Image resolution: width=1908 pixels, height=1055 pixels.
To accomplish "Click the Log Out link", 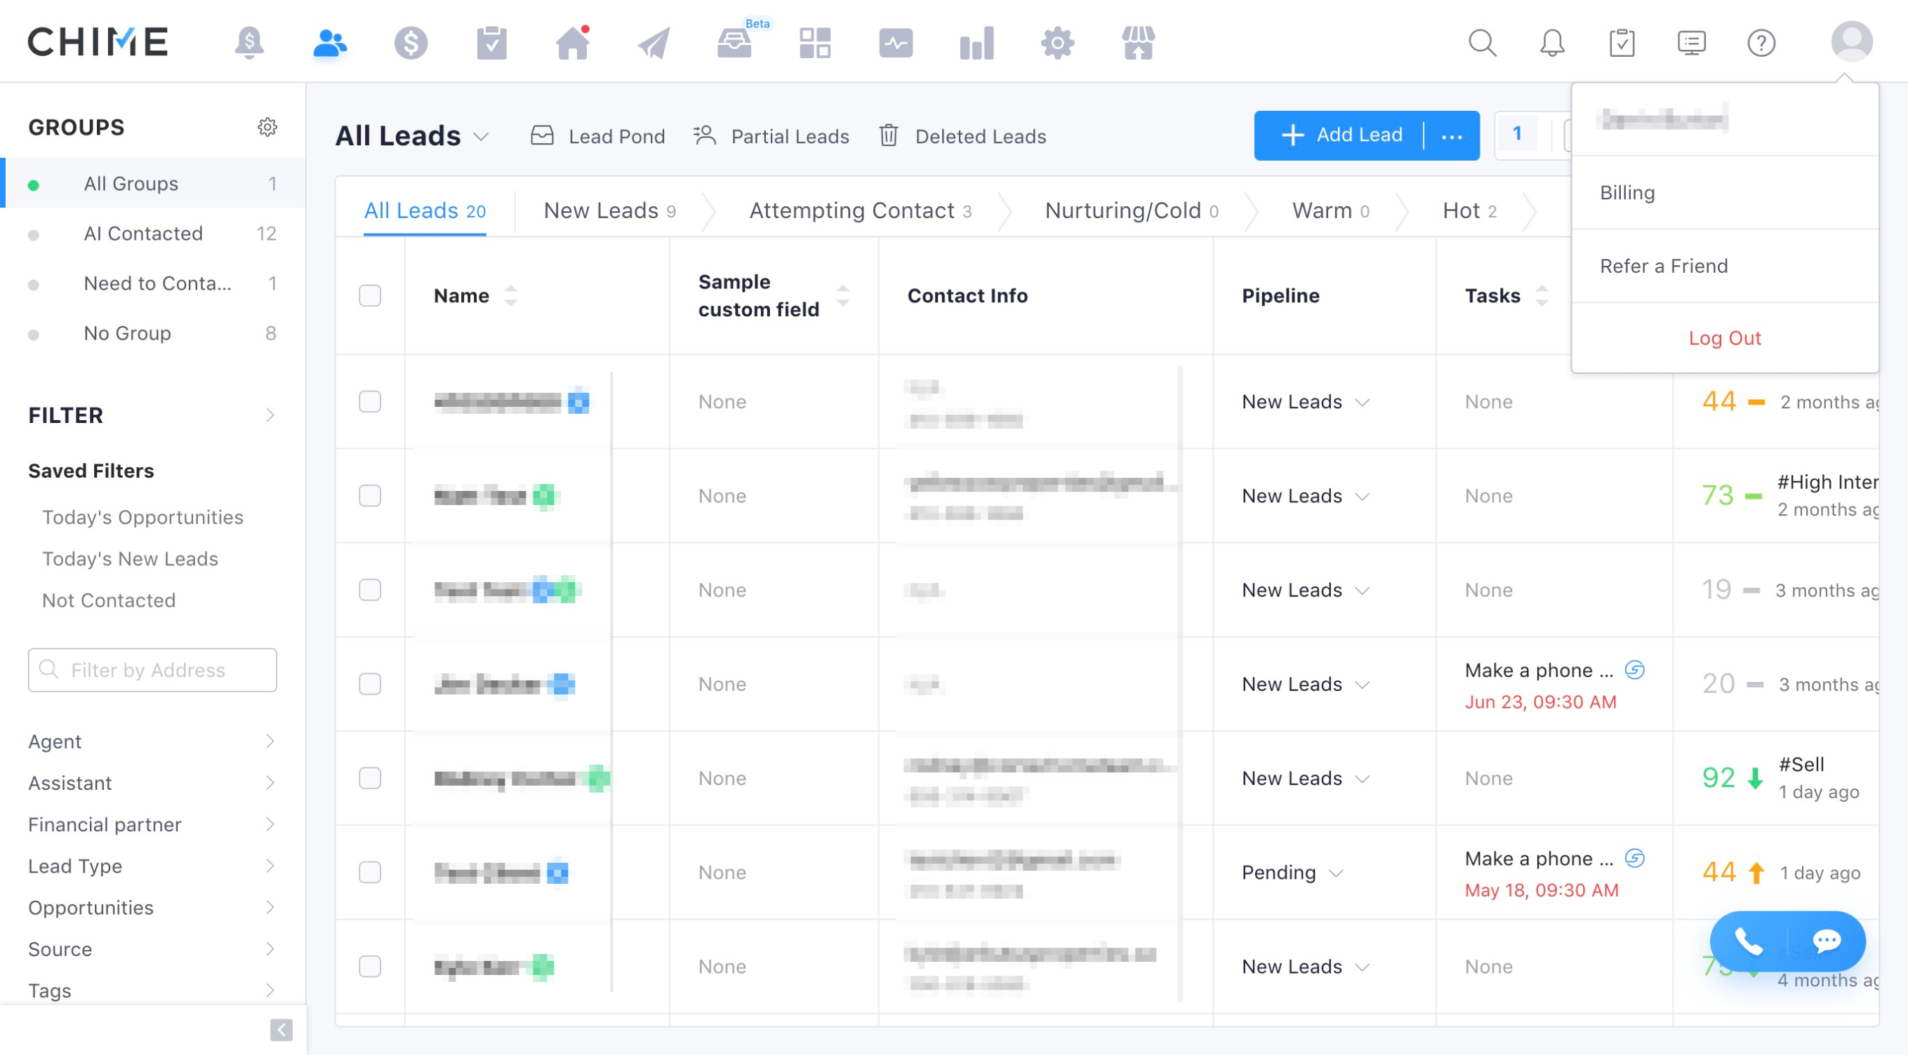I will point(1723,337).
